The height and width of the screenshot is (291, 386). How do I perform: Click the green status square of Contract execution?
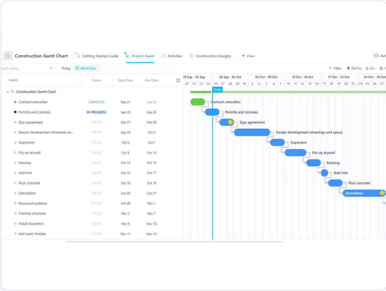click(x=15, y=102)
